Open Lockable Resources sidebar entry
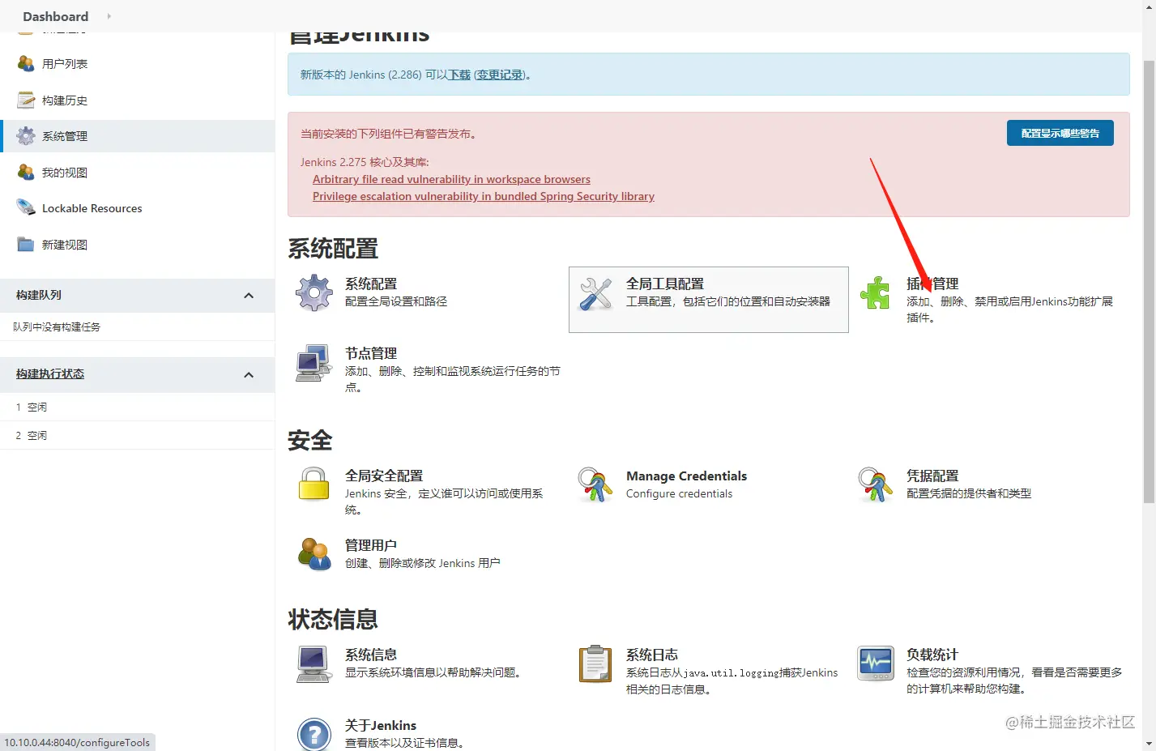 click(92, 208)
